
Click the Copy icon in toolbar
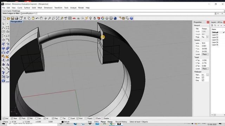29,18
